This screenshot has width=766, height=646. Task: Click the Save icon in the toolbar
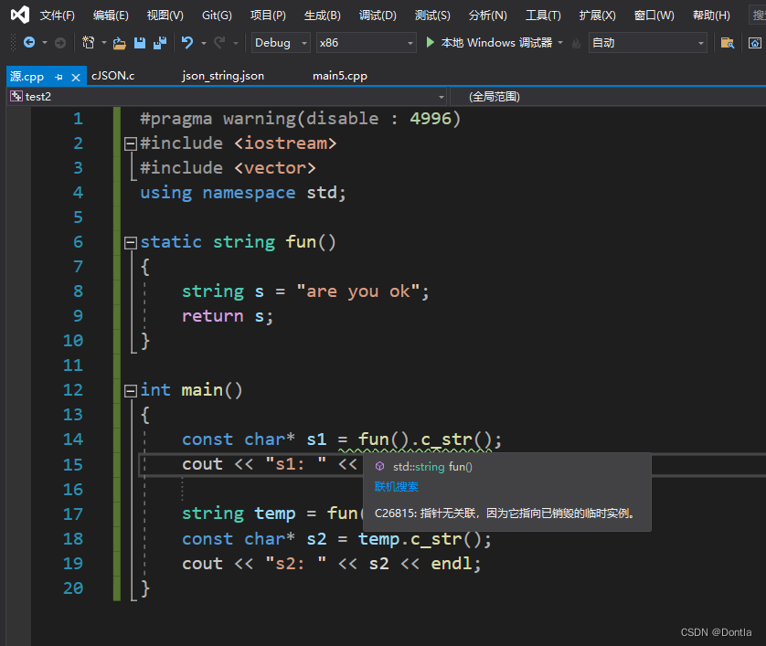point(140,41)
